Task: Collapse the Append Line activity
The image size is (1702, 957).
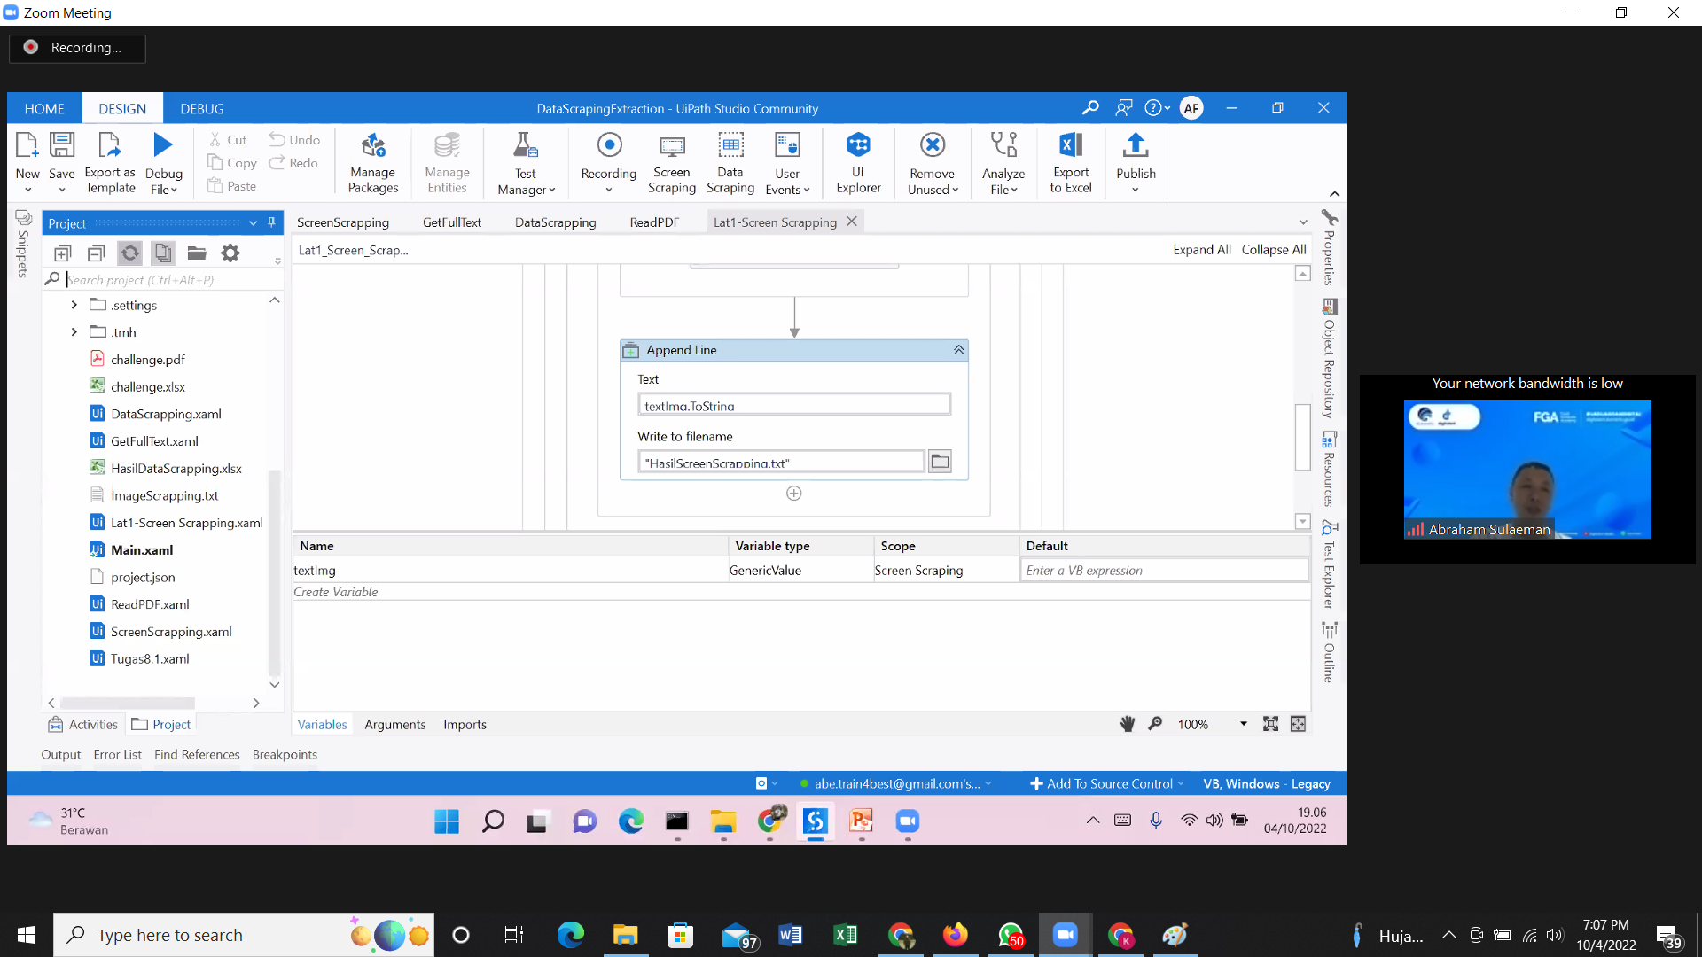Action: coord(958,350)
